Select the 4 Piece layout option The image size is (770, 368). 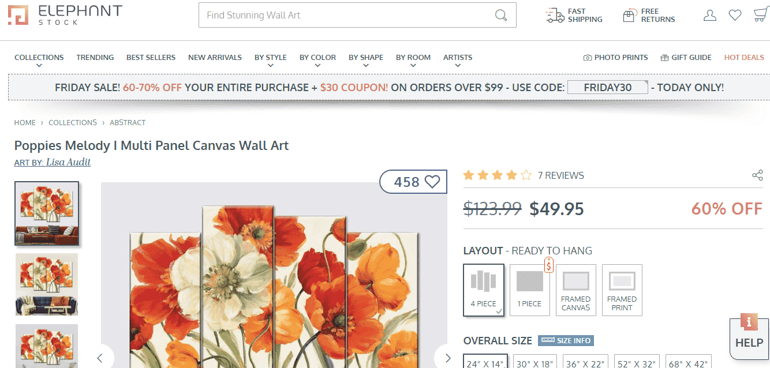tap(483, 290)
